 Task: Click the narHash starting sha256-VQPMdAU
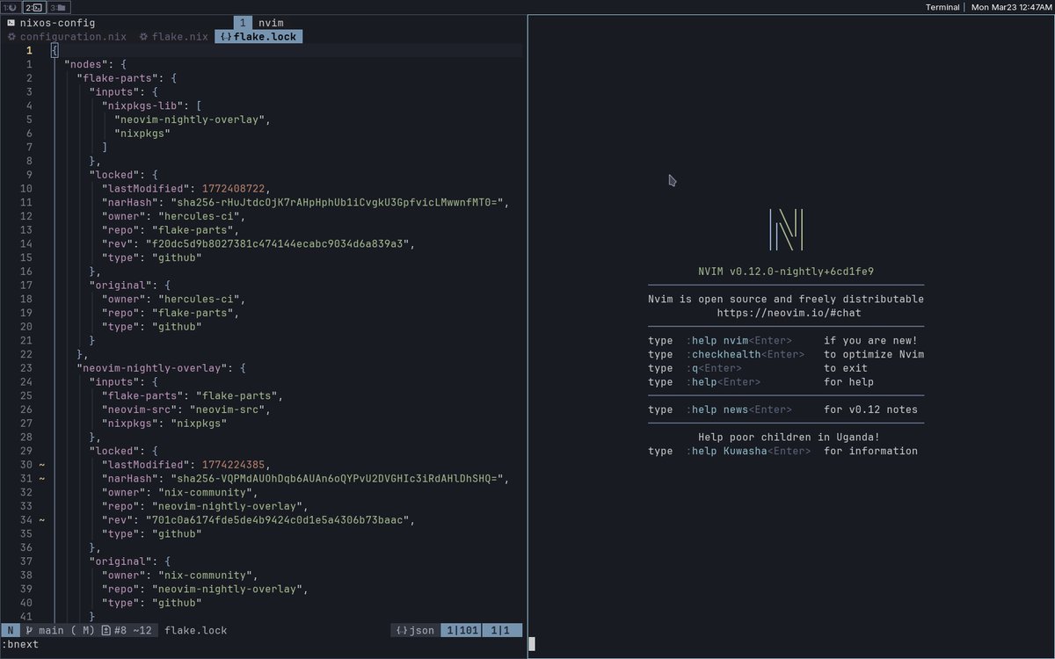339,479
